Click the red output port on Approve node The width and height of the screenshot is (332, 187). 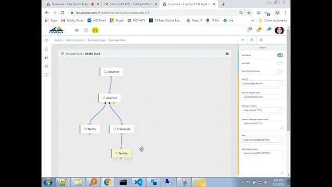pyautogui.click(x=105, y=103)
